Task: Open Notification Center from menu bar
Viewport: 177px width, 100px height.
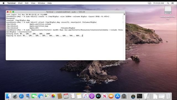Action: click(x=173, y=3)
